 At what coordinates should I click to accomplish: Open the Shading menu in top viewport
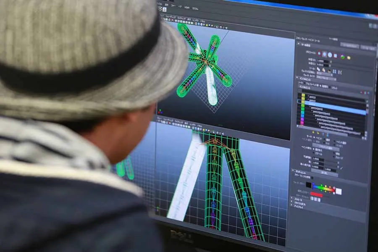point(170,18)
